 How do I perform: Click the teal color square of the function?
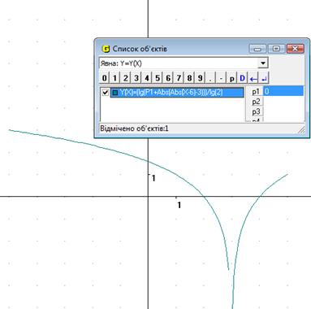115,93
